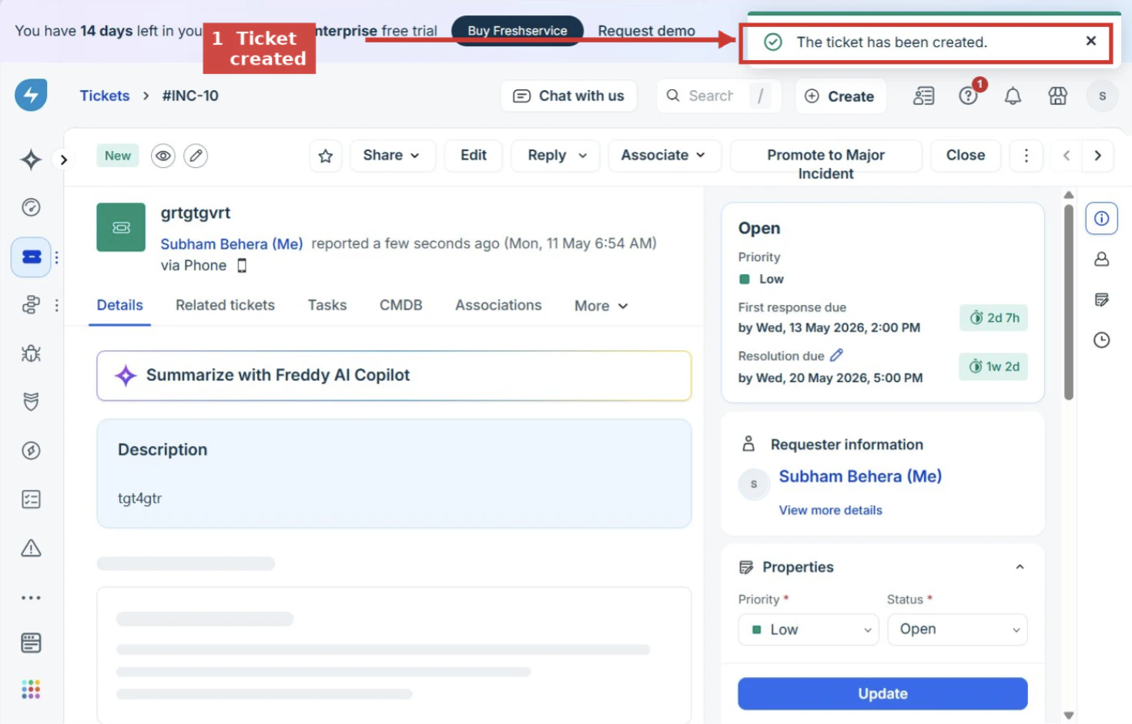
Task: Open the marketplace store icon
Action: [x=1058, y=96]
